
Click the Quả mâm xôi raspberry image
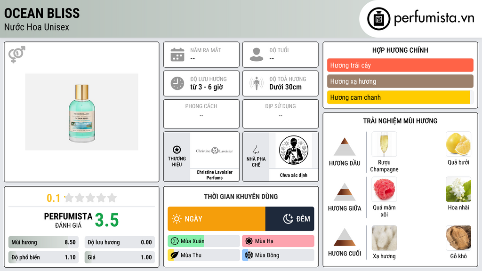pyautogui.click(x=384, y=189)
